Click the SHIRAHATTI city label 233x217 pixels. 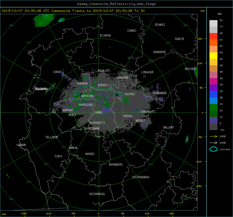97,123
